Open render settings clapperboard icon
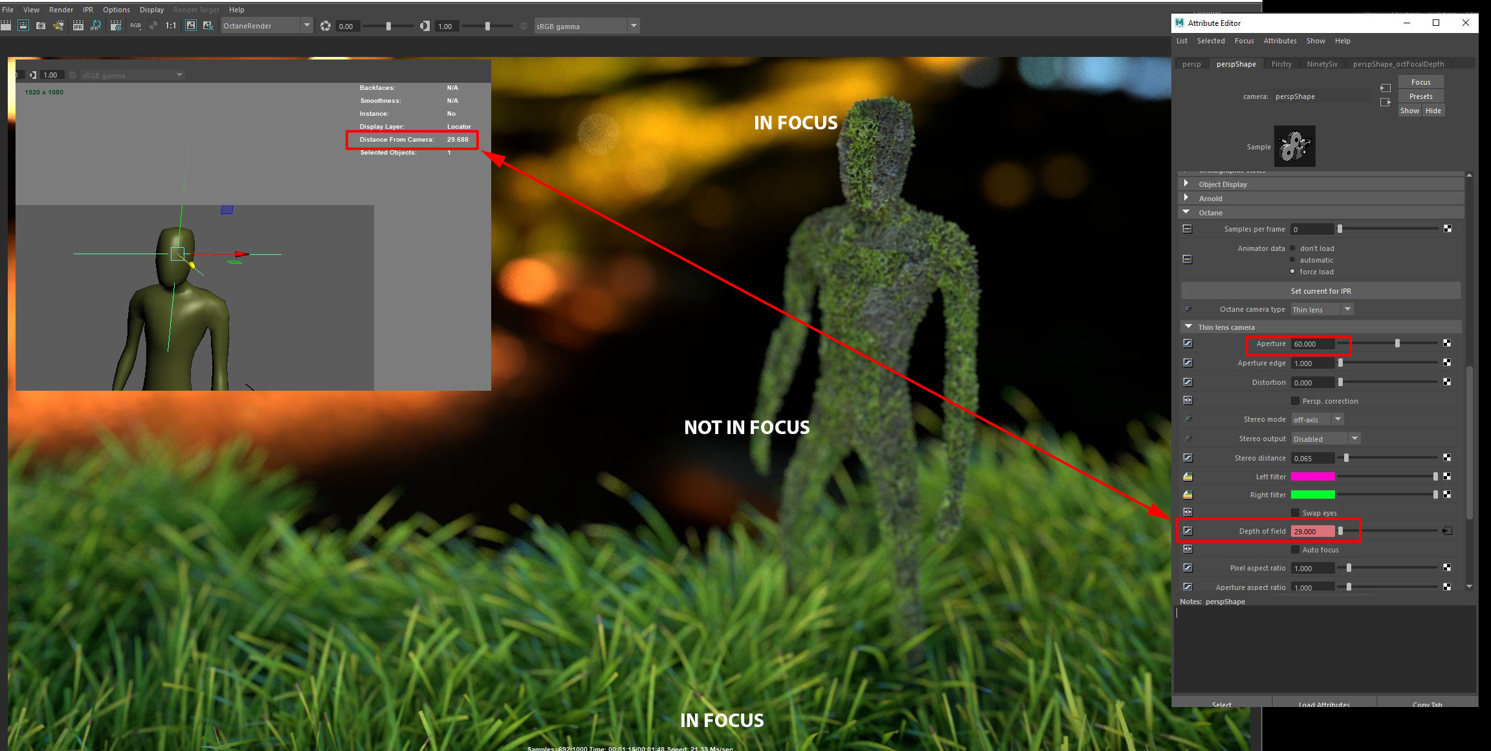Image resolution: width=1491 pixels, height=751 pixels. [116, 26]
